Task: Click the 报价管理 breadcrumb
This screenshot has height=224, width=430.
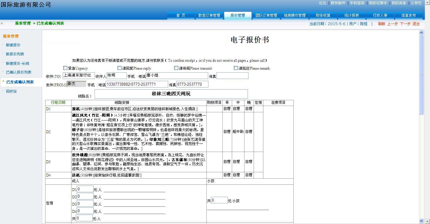Action: 23,23
